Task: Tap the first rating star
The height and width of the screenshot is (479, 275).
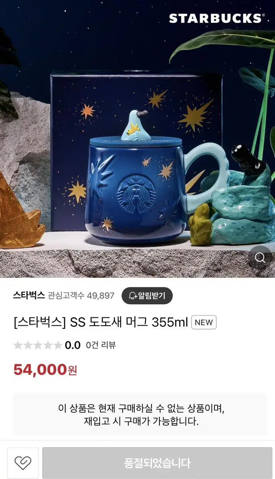Action: coord(18,345)
